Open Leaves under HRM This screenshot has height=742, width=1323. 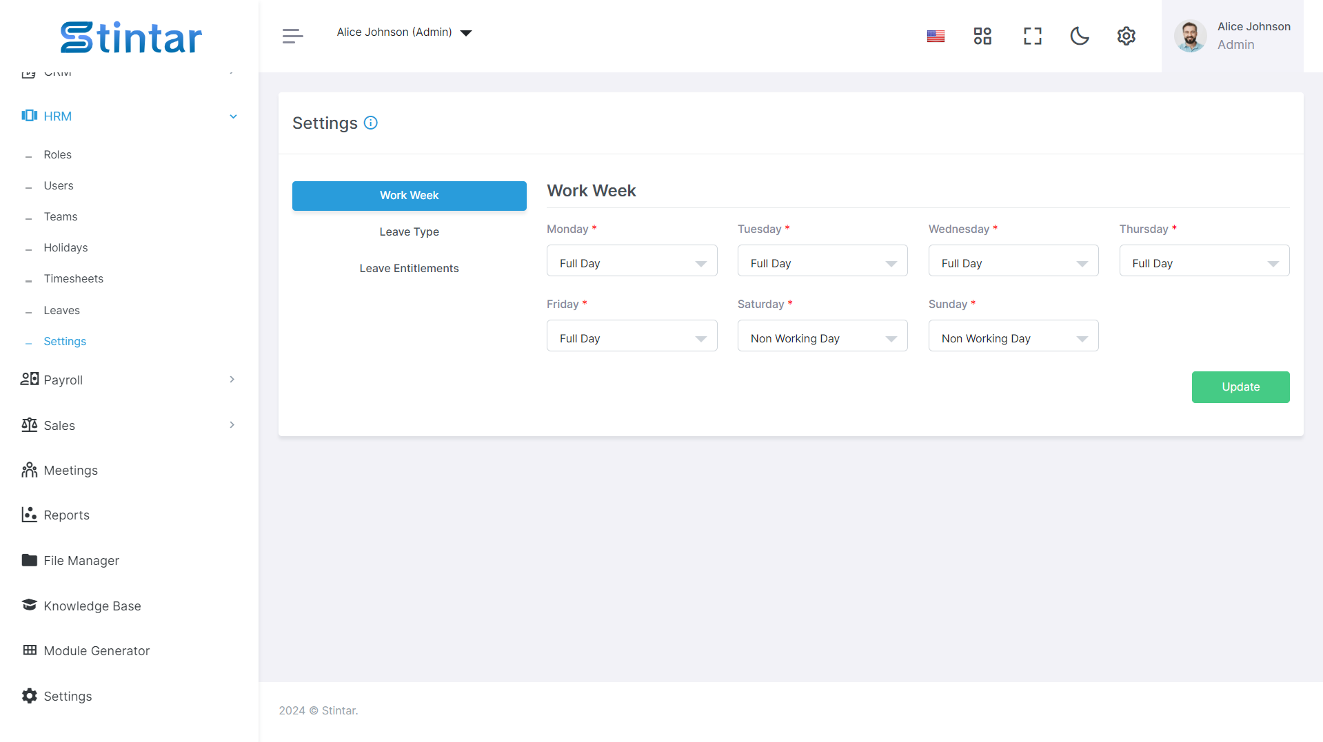click(x=61, y=311)
